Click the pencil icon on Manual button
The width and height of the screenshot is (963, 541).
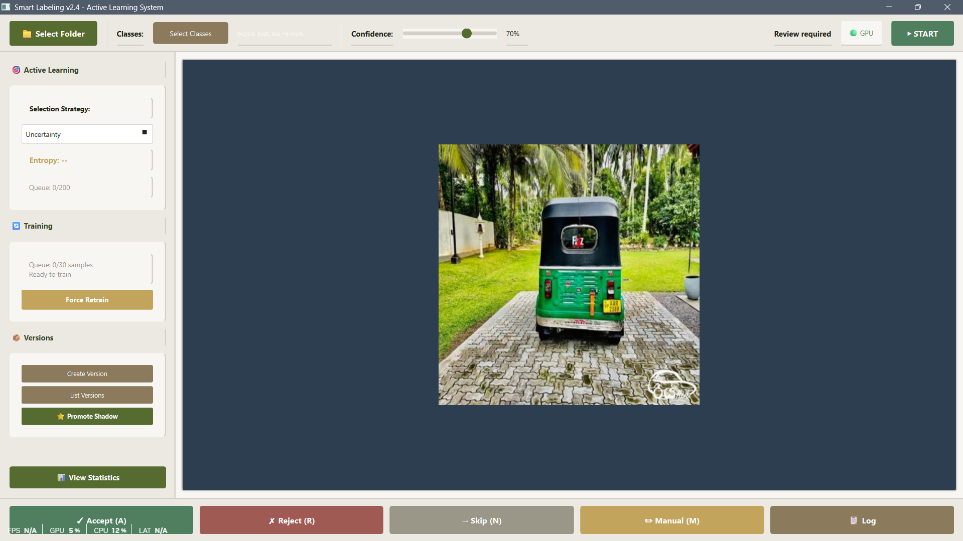click(648, 521)
